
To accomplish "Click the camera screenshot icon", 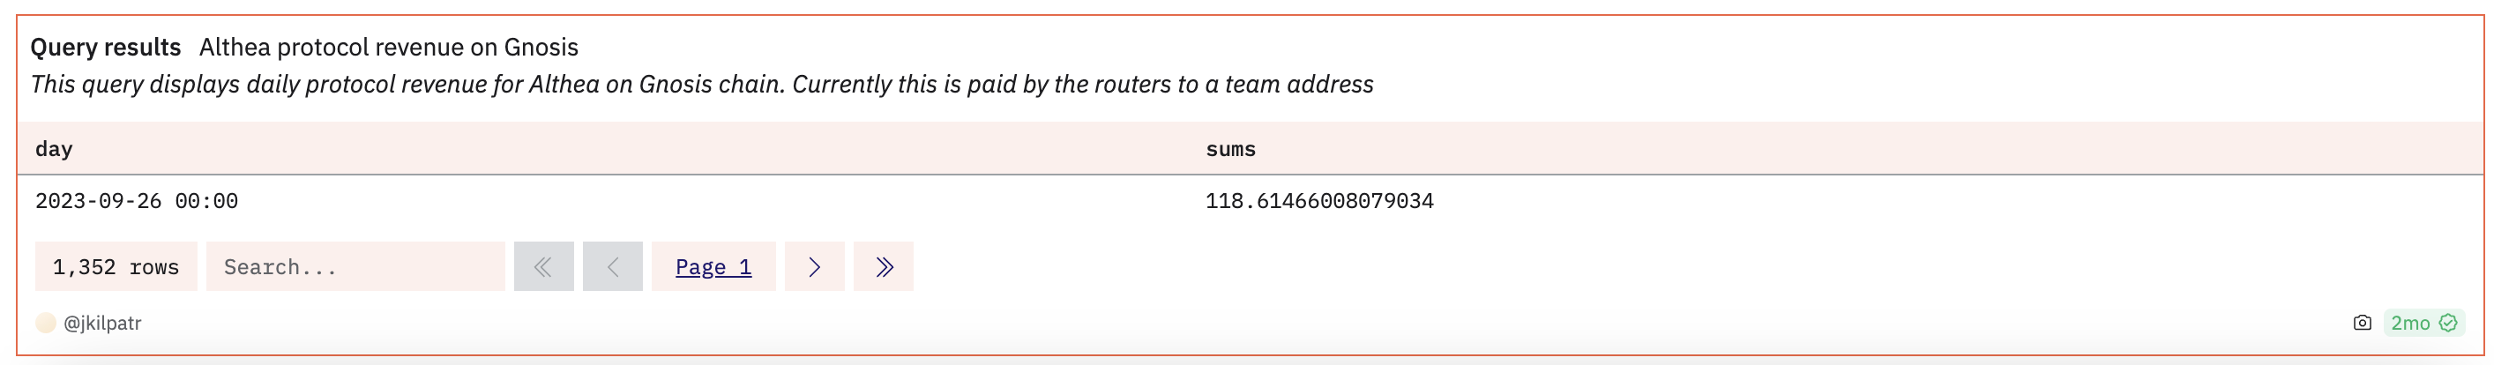I will pos(2362,324).
